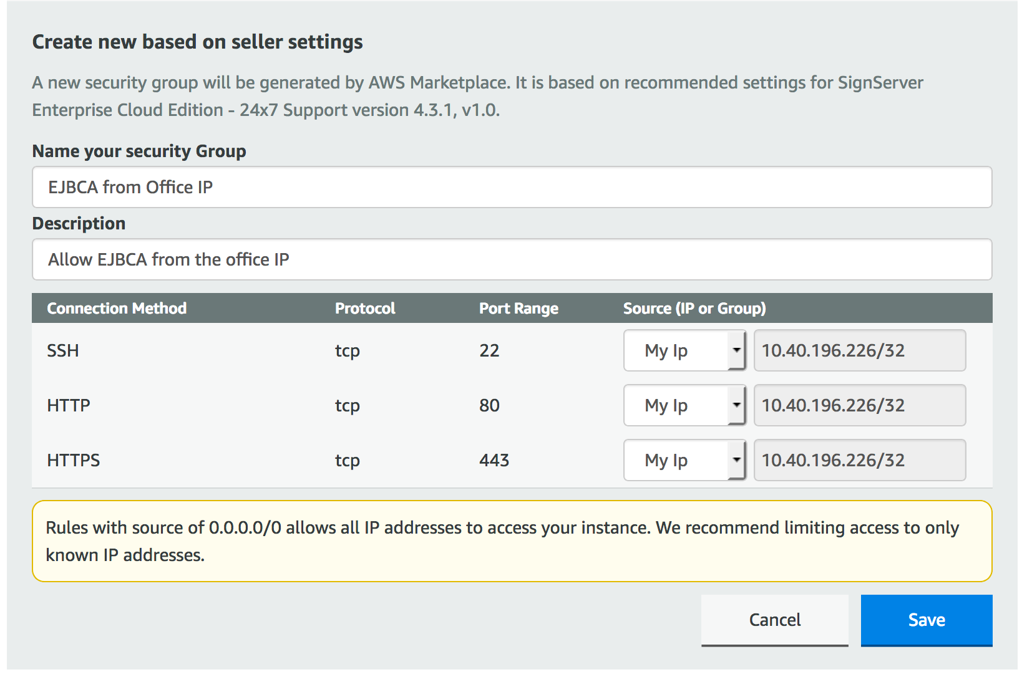
Task: Save the new security group
Action: click(926, 620)
